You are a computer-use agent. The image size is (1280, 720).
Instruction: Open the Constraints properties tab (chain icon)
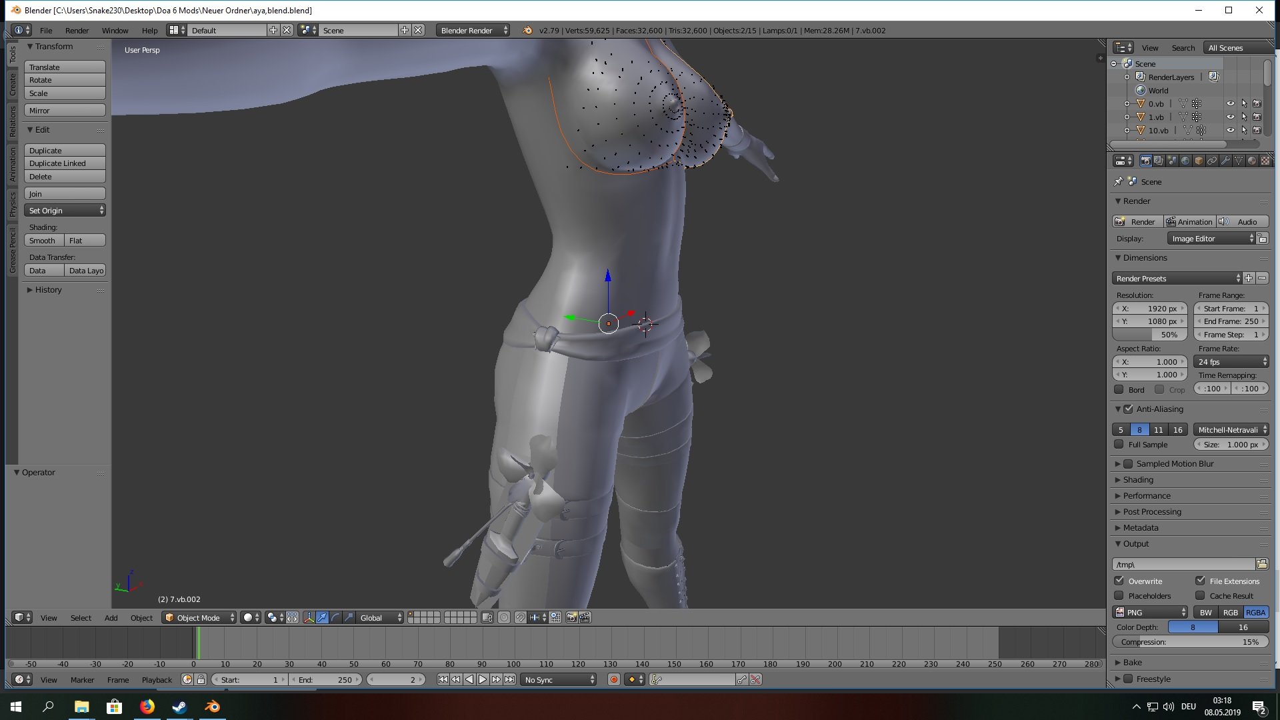[x=1212, y=161]
